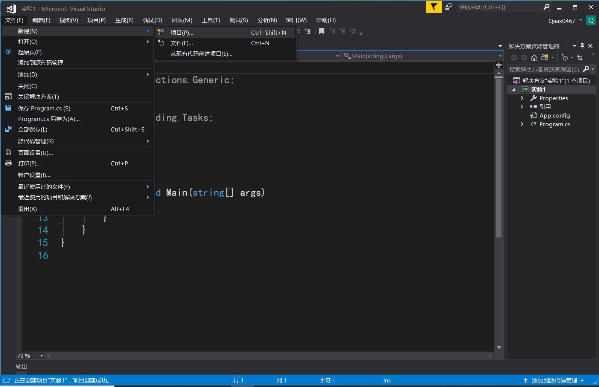
Task: Choose Program.cs 另存为(A)...
Action: click(x=78, y=119)
